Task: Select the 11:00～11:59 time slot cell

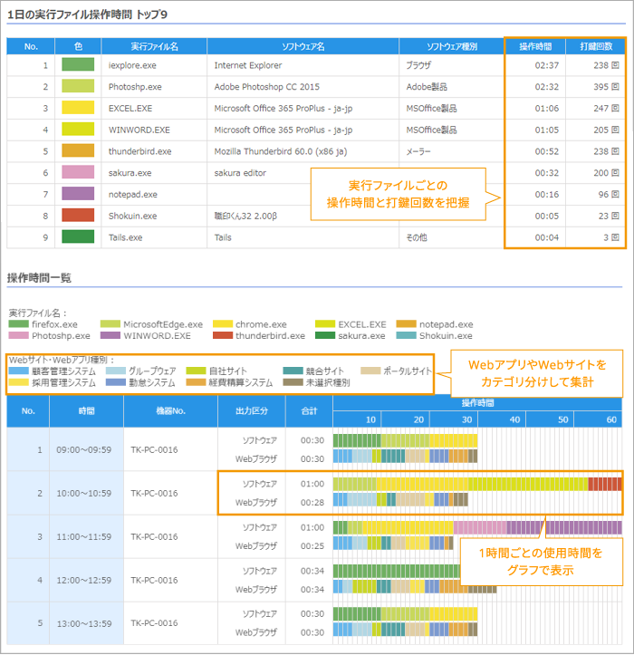Action: click(84, 537)
